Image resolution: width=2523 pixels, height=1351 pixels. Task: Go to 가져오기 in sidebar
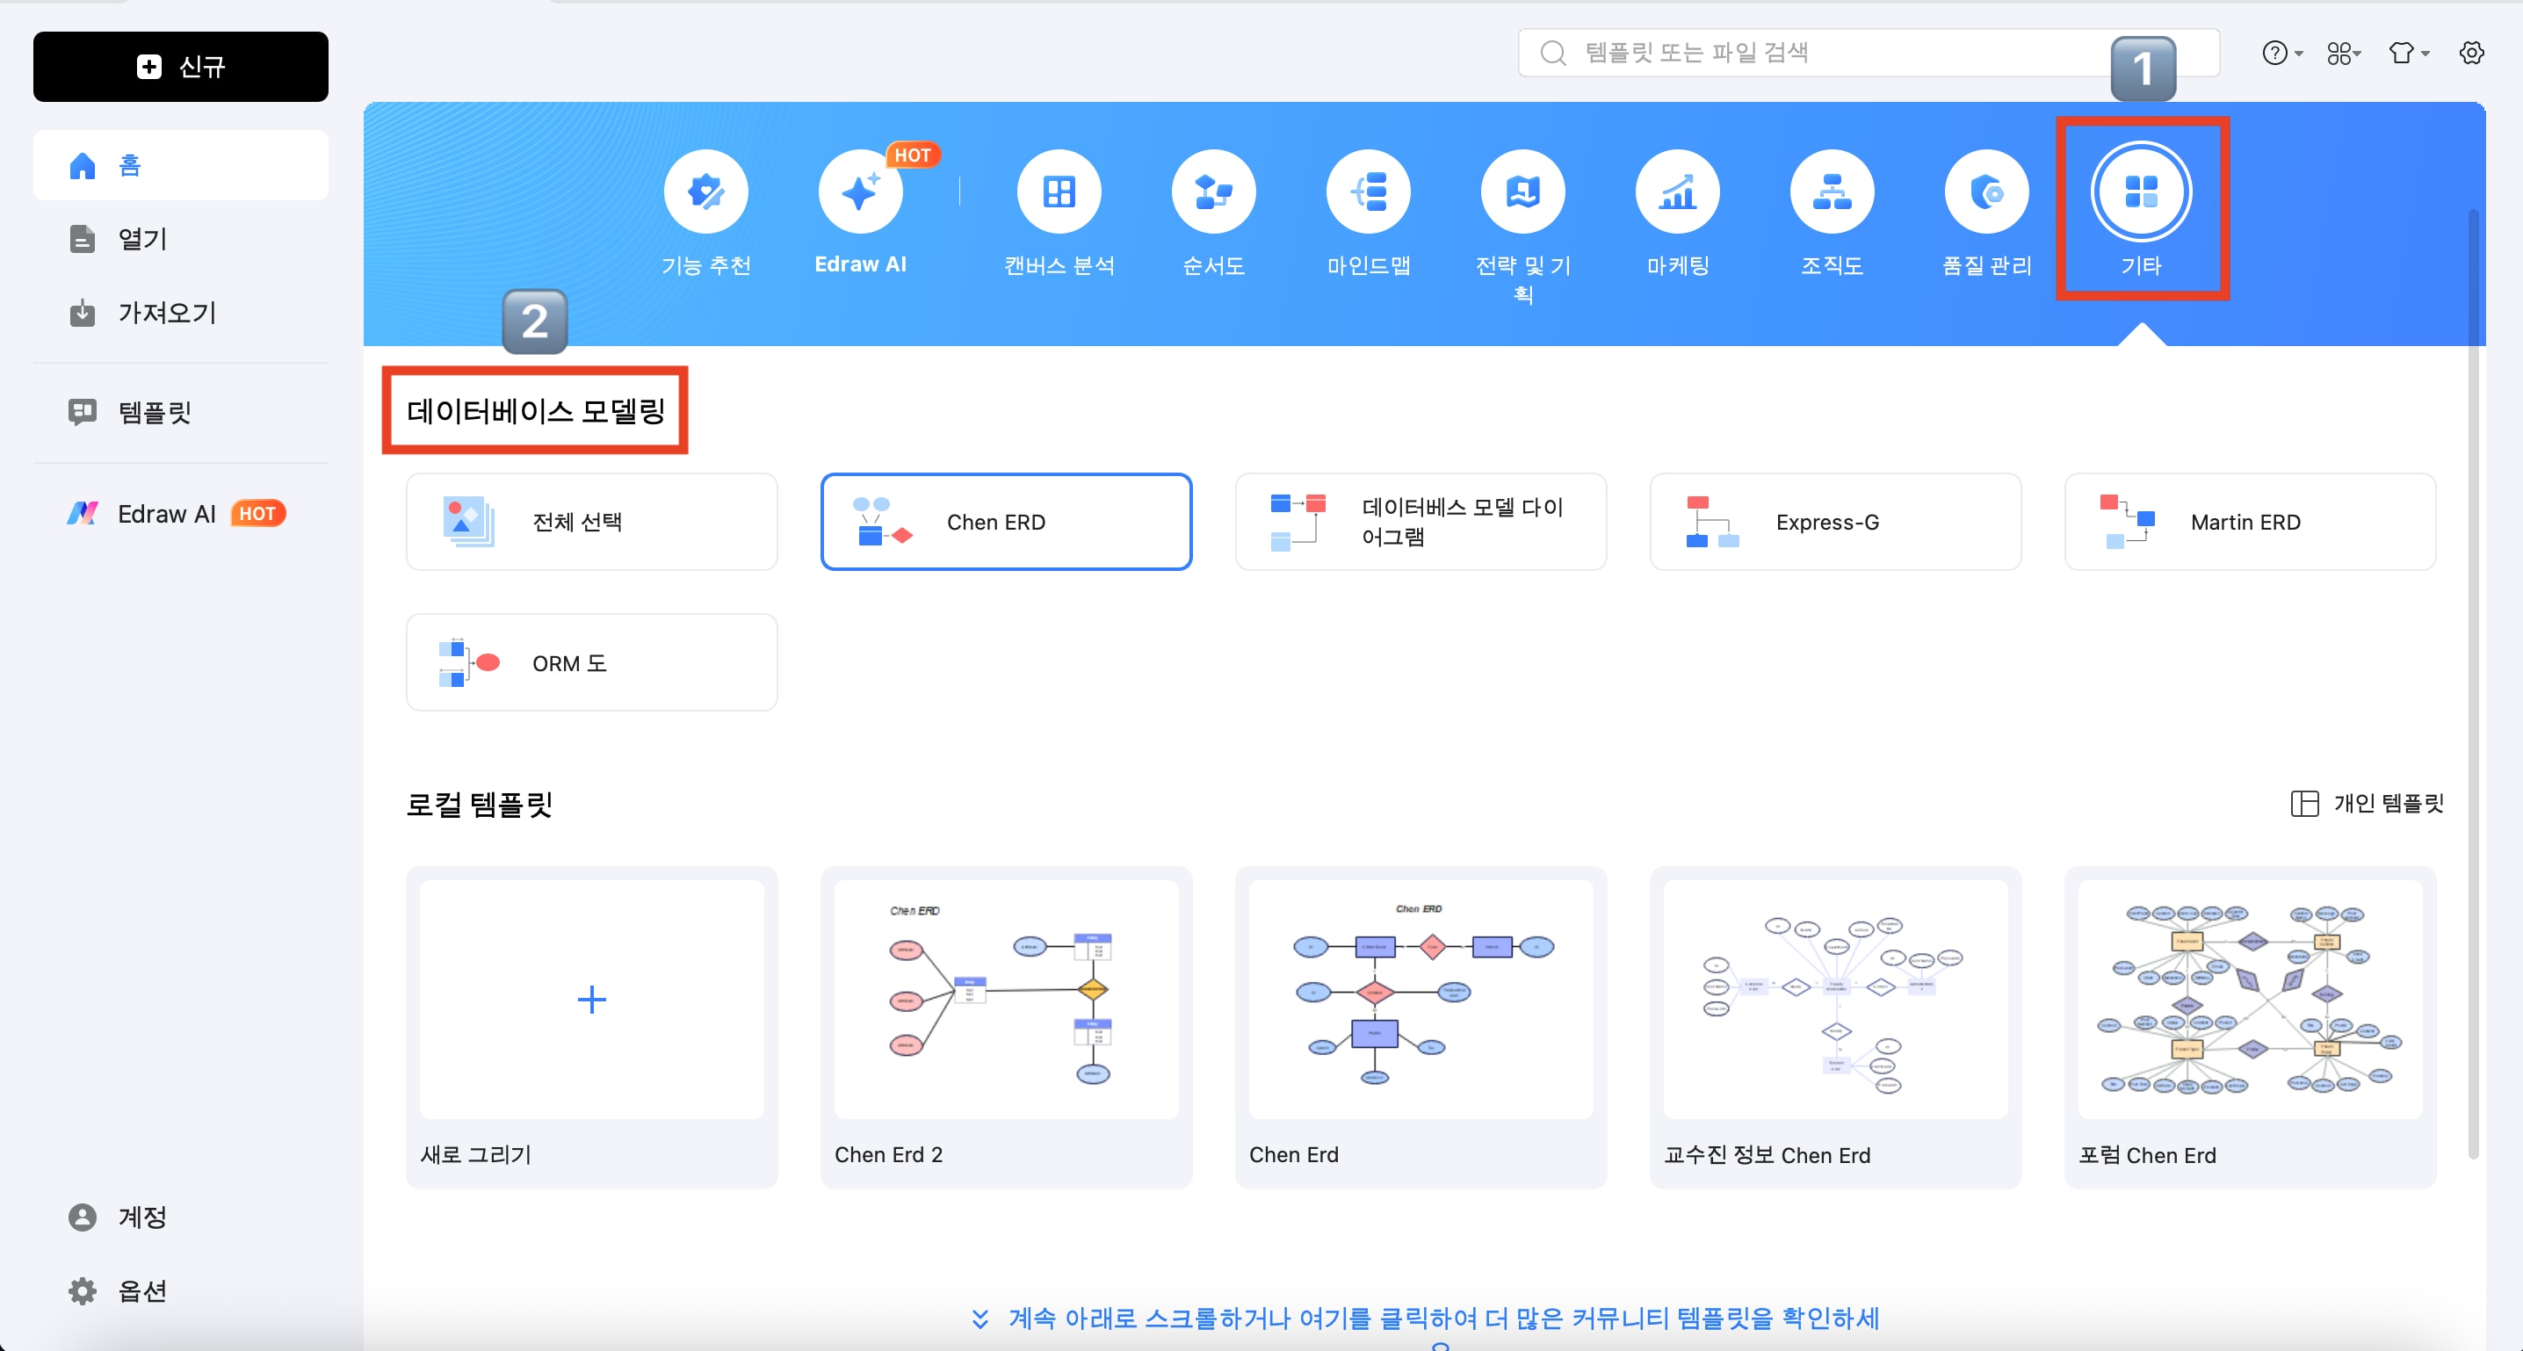point(165,314)
